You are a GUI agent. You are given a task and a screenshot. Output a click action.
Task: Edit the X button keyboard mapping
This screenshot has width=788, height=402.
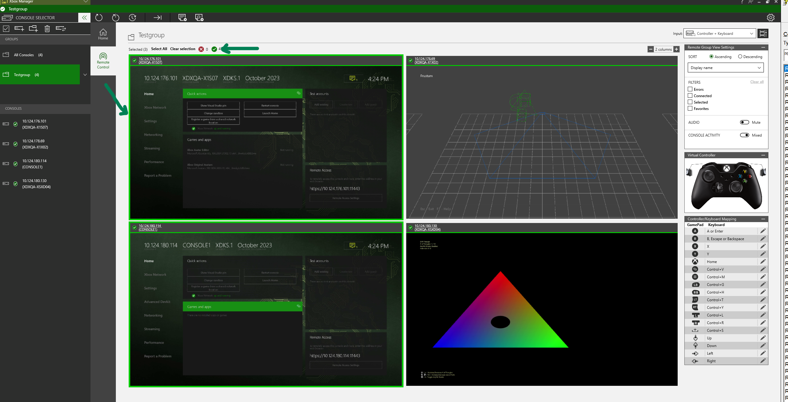(x=763, y=247)
